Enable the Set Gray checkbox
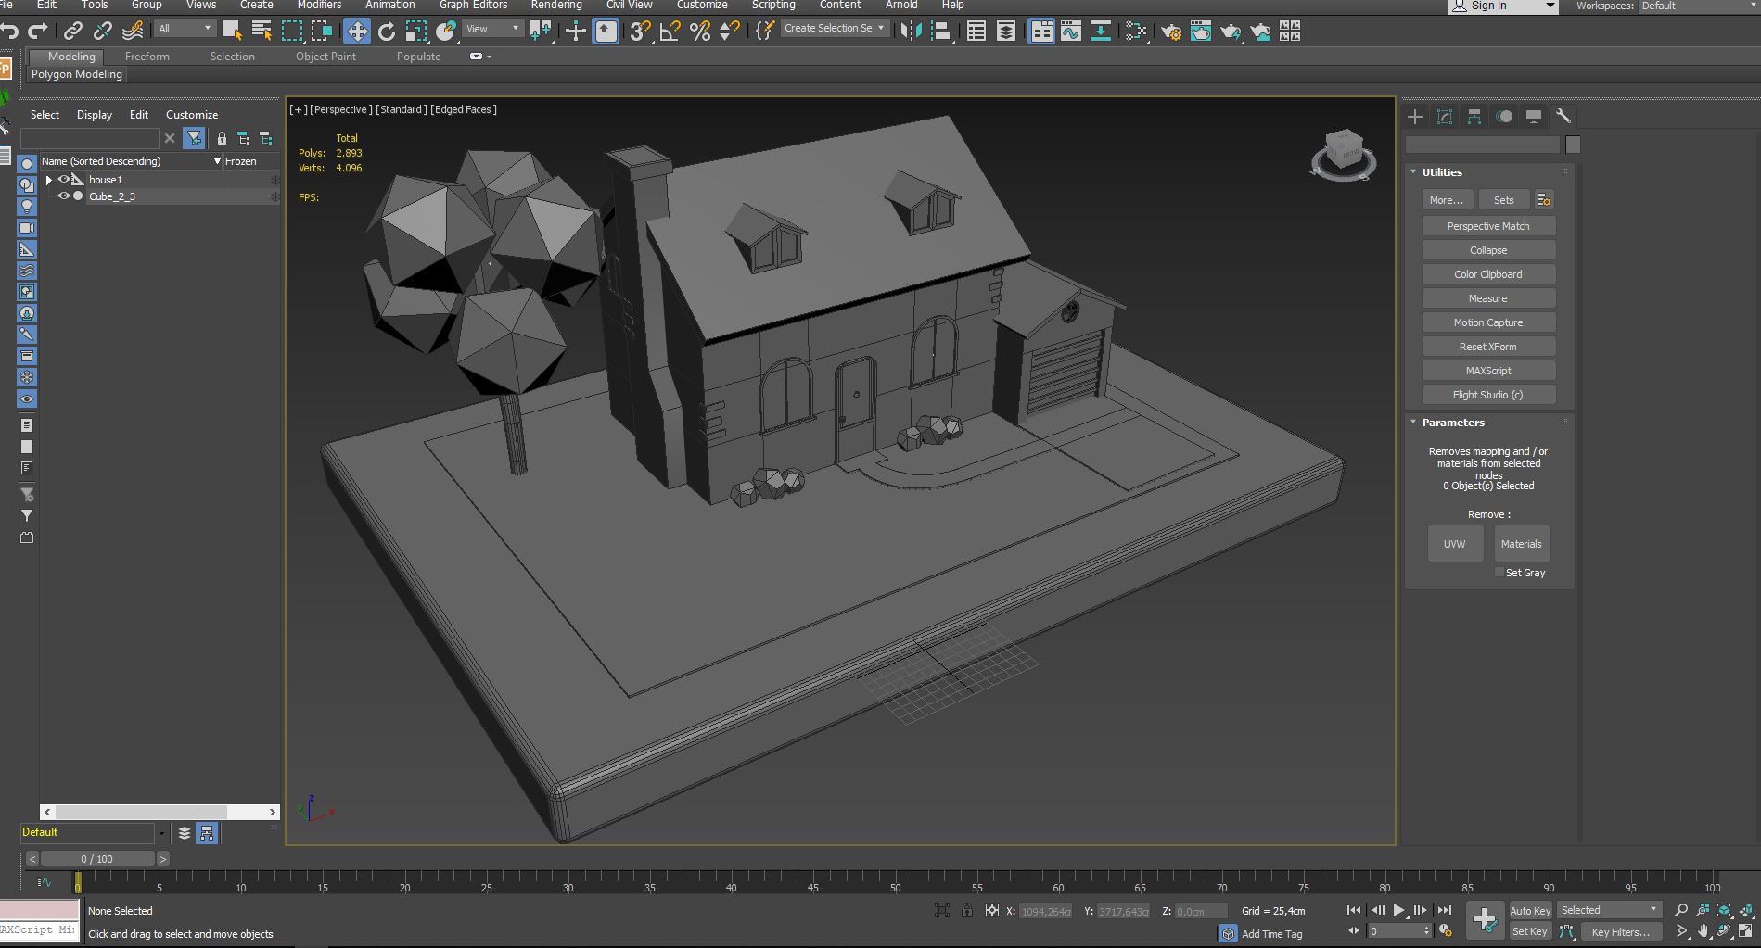This screenshot has height=948, width=1761. (x=1499, y=573)
